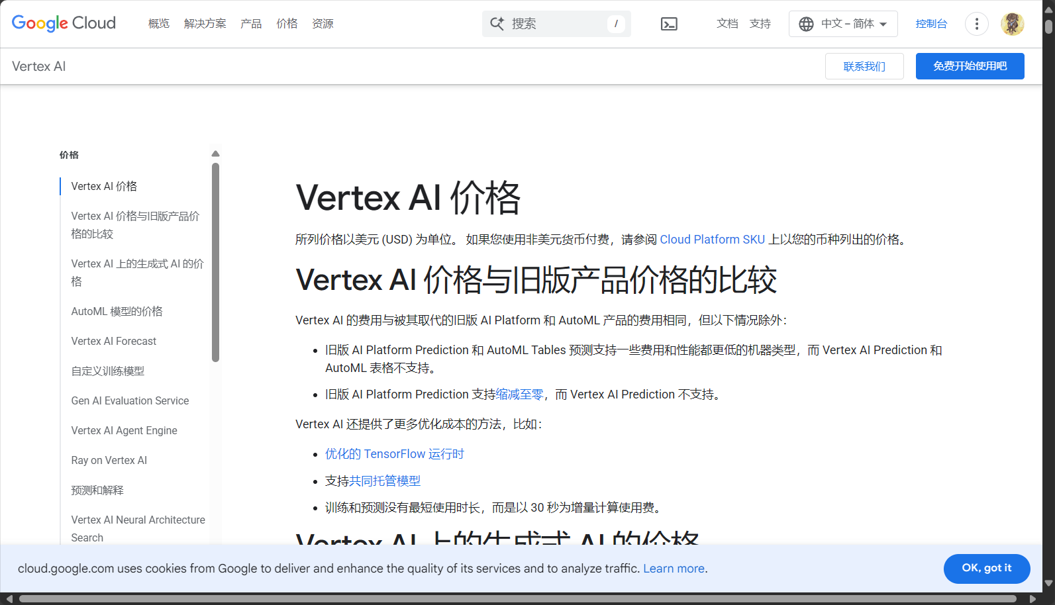Open the 共同托管模型 link
Screen dimensions: 1055x605
tap(385, 481)
